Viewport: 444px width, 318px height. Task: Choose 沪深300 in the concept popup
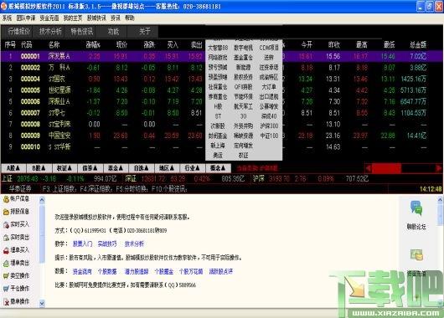click(x=269, y=126)
